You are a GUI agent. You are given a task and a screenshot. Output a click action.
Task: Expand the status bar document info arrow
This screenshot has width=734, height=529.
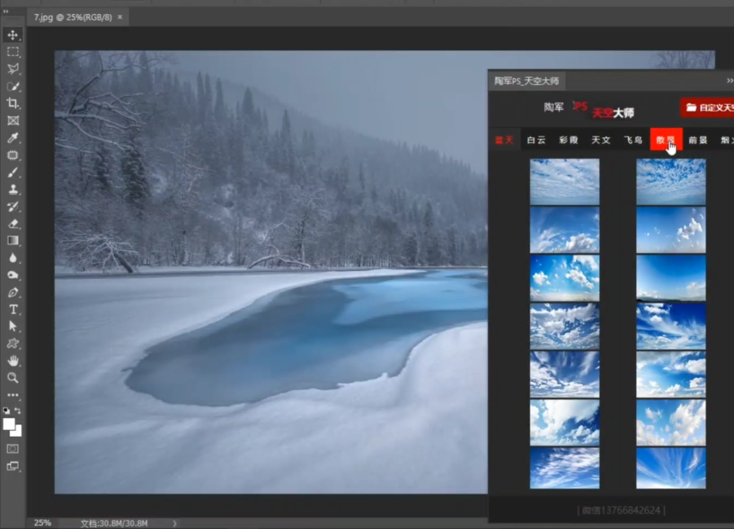coord(174,523)
